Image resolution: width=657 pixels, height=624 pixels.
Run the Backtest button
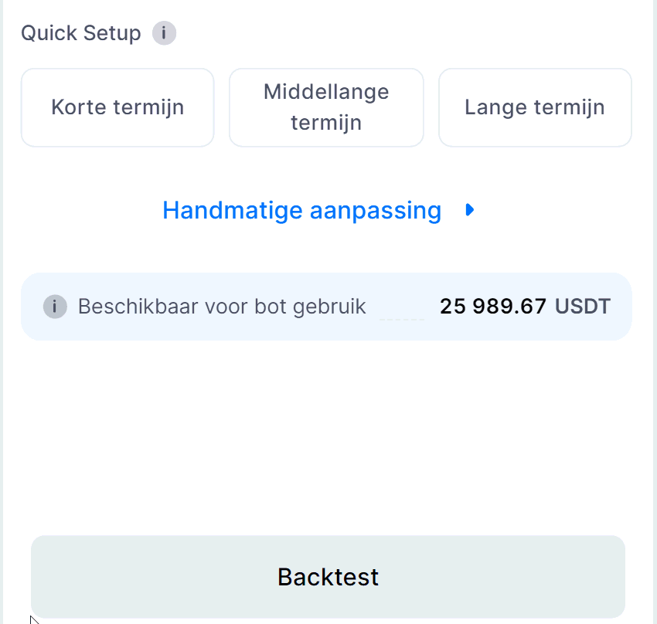[328, 577]
